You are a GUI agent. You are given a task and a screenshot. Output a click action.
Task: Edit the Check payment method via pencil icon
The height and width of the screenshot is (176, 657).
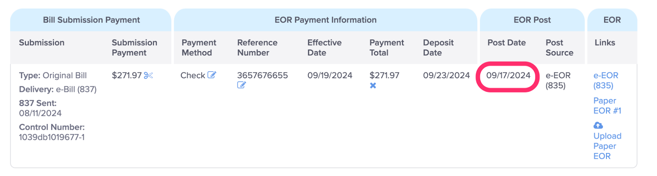point(211,75)
